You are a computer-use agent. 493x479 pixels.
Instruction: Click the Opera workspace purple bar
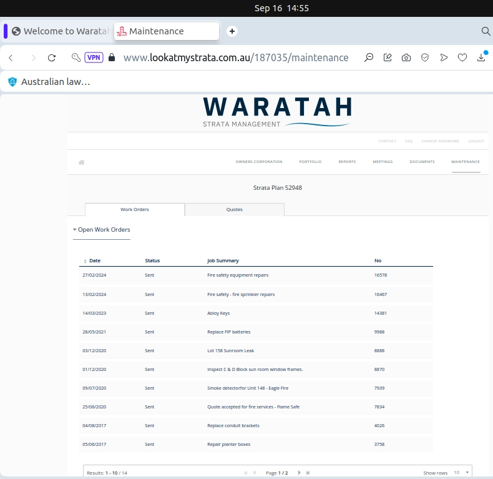point(6,31)
